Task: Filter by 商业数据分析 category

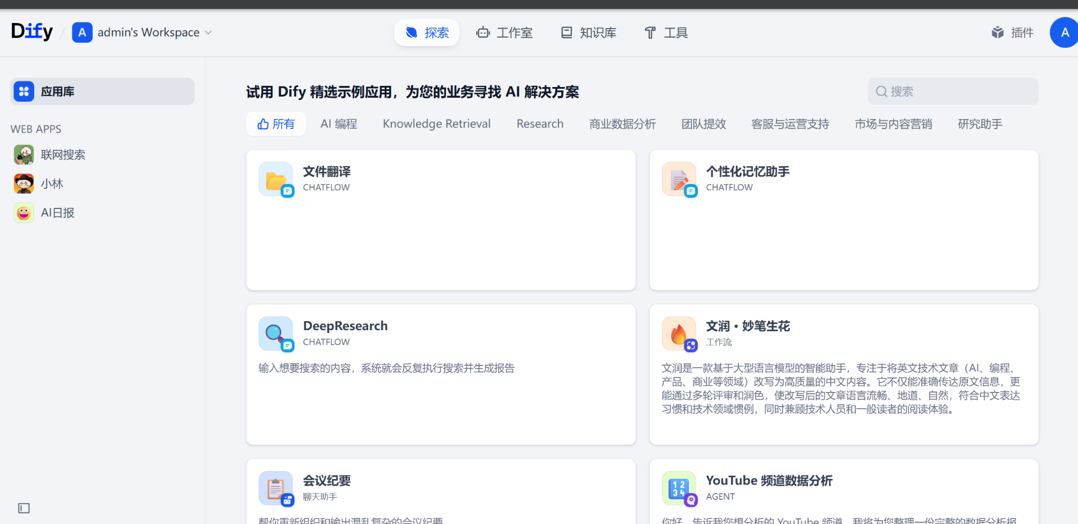Action: 622,124
